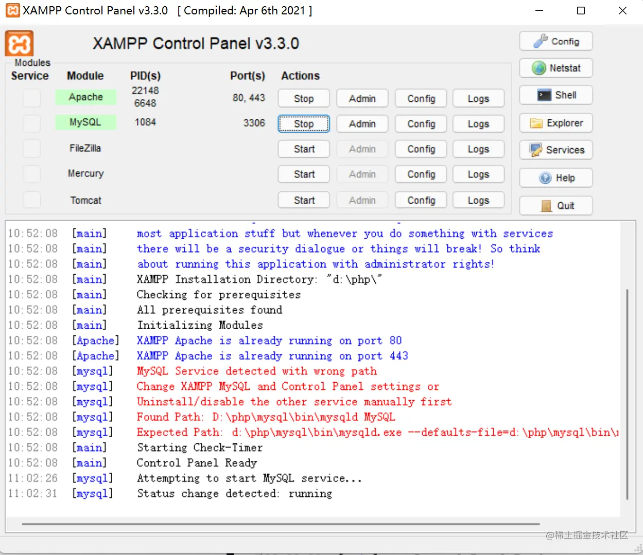Toggle Apache service install checkbox
Image resolution: width=643 pixels, height=555 pixels.
pyautogui.click(x=32, y=98)
